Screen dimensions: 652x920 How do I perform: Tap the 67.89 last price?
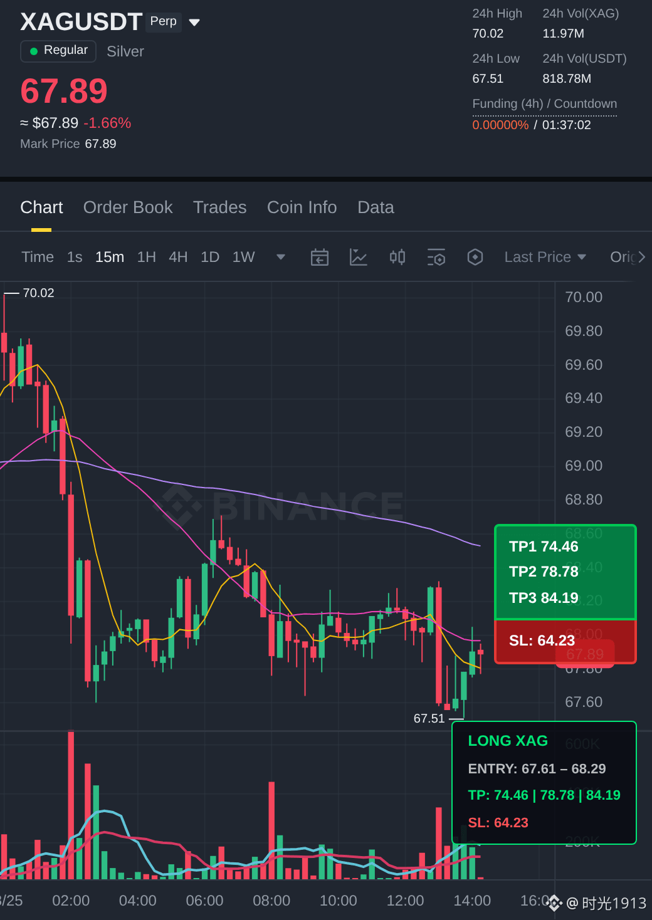pyautogui.click(x=64, y=91)
